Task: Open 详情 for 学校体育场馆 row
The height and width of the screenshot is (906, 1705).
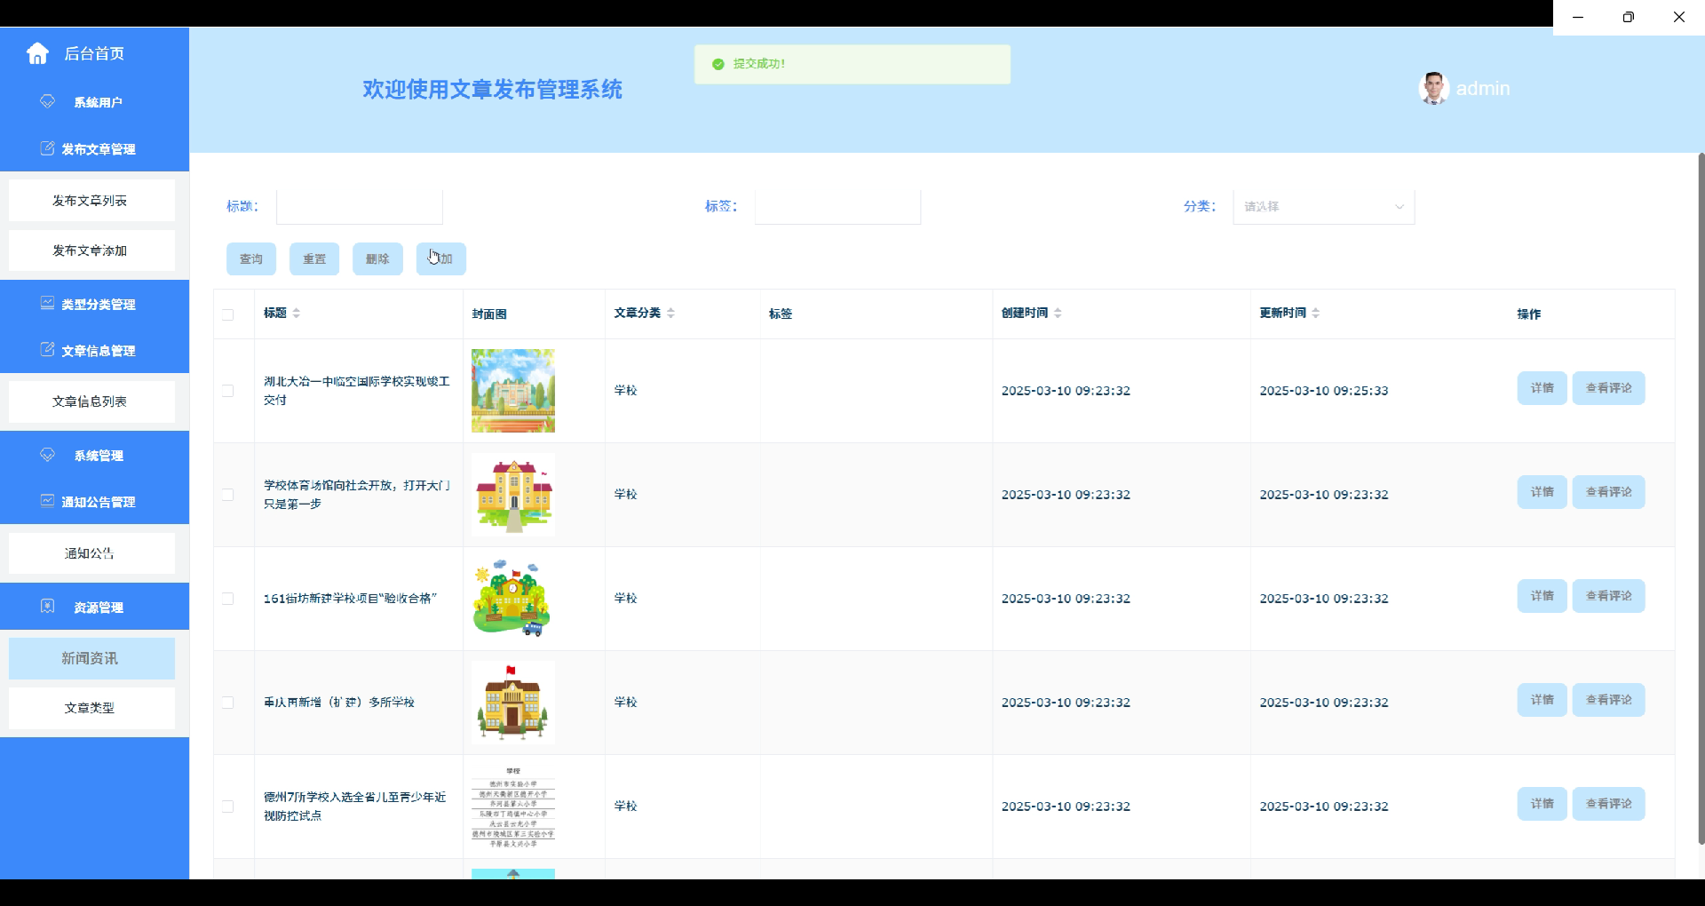Action: click(1542, 492)
